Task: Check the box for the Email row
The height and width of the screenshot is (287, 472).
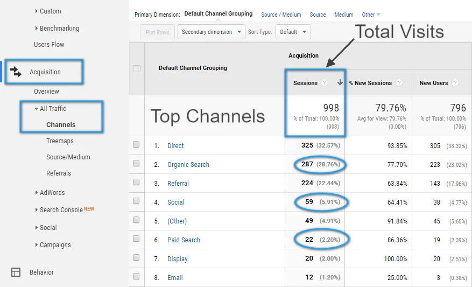Action: tap(136, 276)
